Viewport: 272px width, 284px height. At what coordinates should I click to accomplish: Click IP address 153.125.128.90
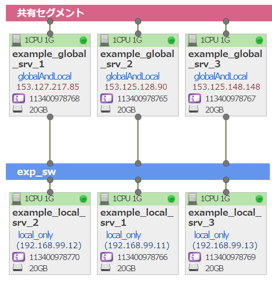(x=136, y=87)
